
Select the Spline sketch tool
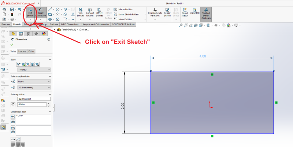pos(65,10)
